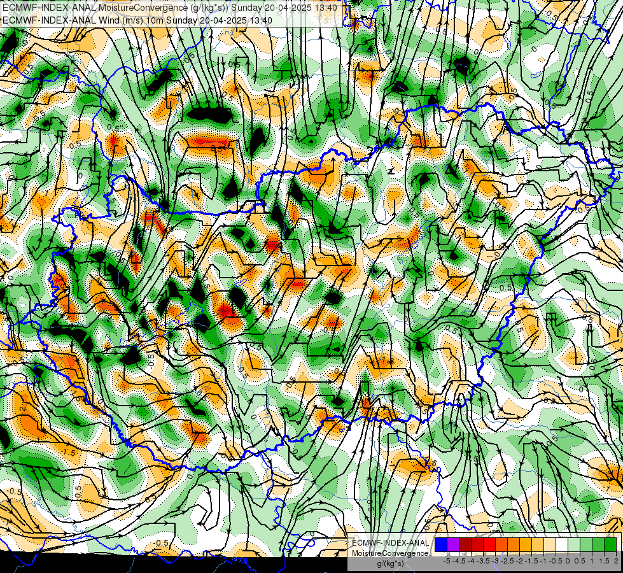This screenshot has height=573, width=623.
Task: Click the purple legend swatch between -5 and -4.5
Action: [453, 544]
